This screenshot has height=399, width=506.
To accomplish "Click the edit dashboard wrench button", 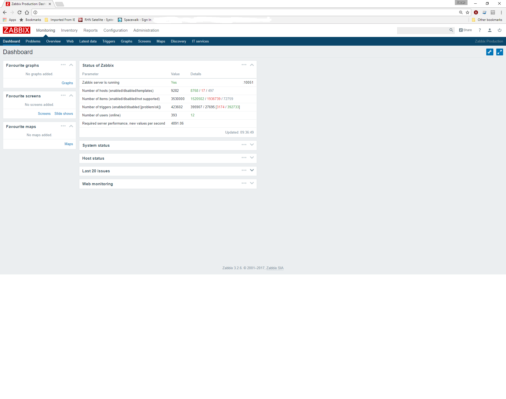I will (x=490, y=52).
